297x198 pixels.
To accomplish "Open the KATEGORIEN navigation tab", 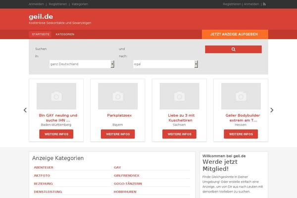I will tap(65, 34).
